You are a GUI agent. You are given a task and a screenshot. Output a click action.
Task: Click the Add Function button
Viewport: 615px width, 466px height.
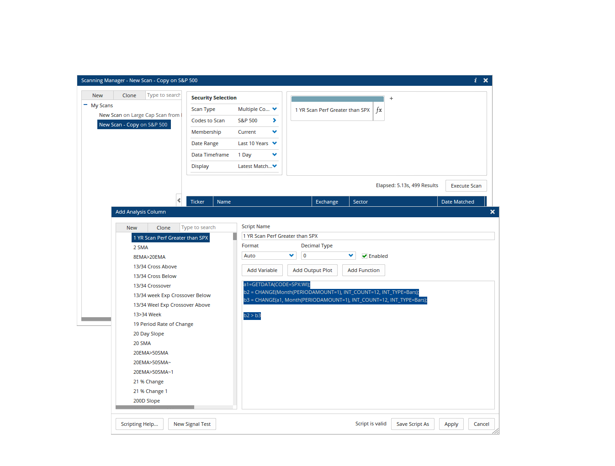point(364,270)
